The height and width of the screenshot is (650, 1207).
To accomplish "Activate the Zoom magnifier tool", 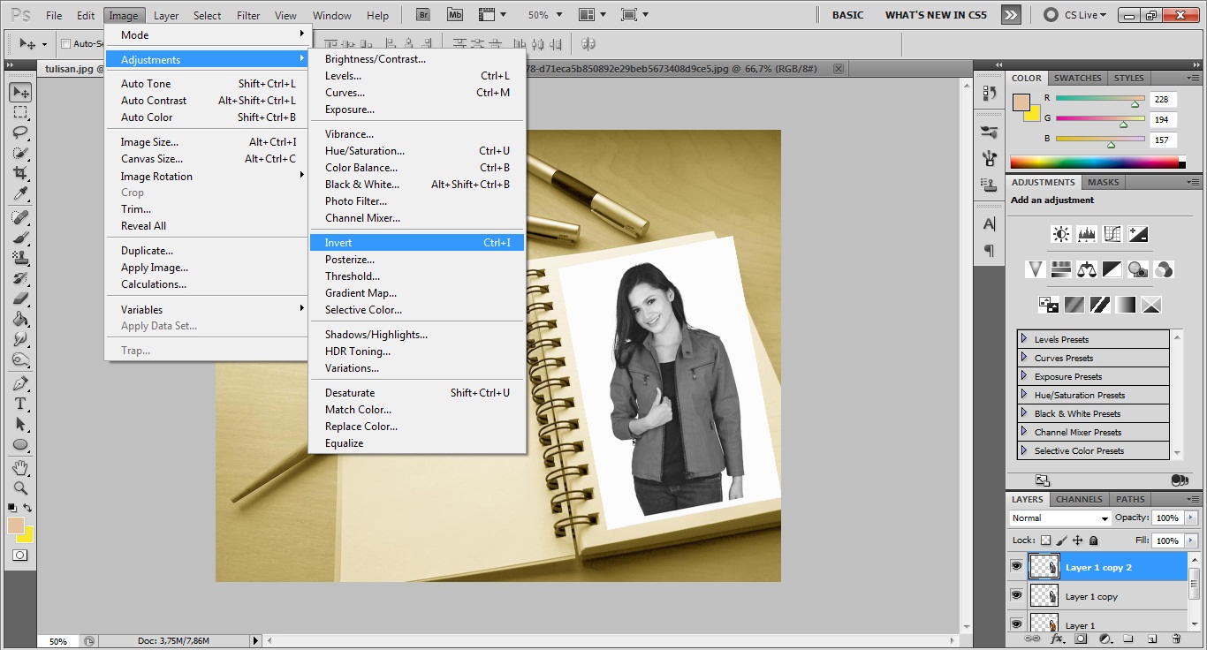I will point(20,487).
